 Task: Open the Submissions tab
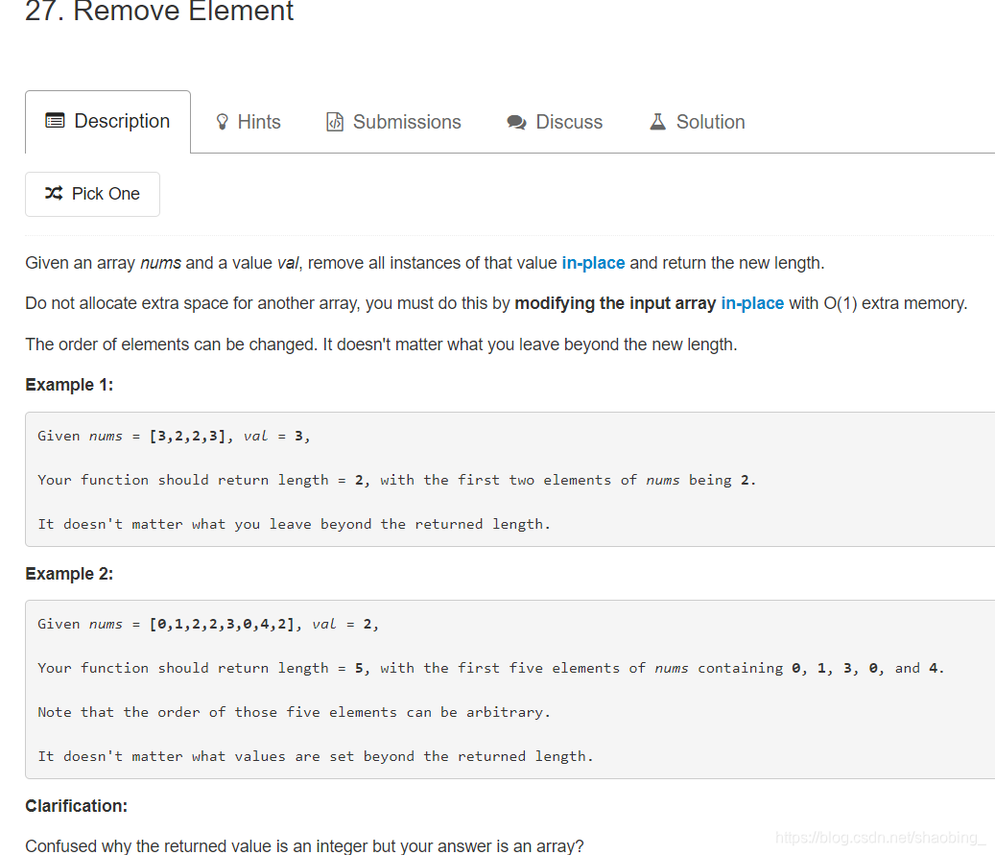(x=406, y=122)
